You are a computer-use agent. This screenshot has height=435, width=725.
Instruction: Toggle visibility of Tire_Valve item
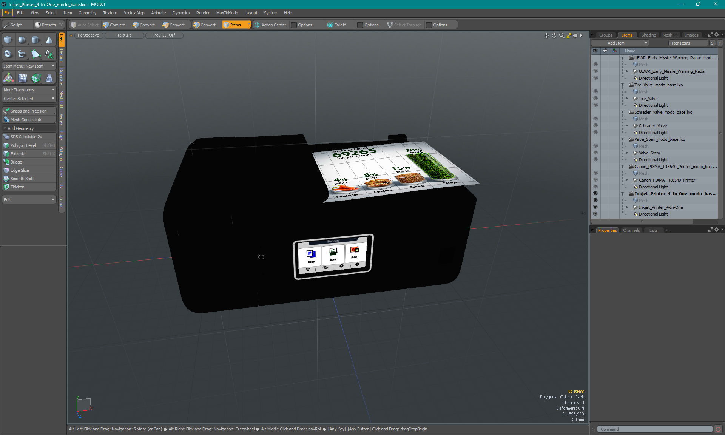[595, 99]
